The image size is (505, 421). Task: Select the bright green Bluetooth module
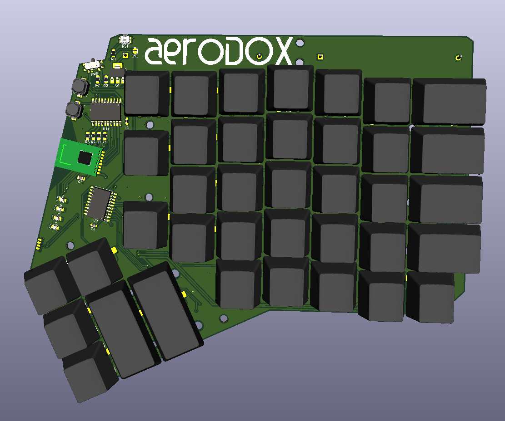click(80, 157)
